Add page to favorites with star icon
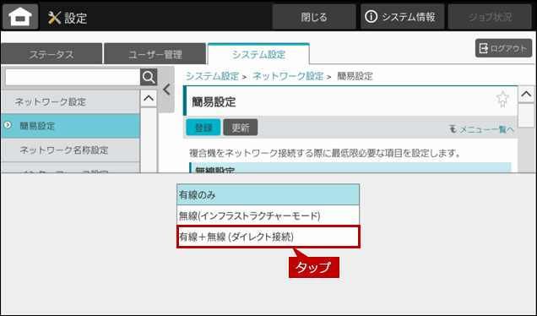 point(502,99)
